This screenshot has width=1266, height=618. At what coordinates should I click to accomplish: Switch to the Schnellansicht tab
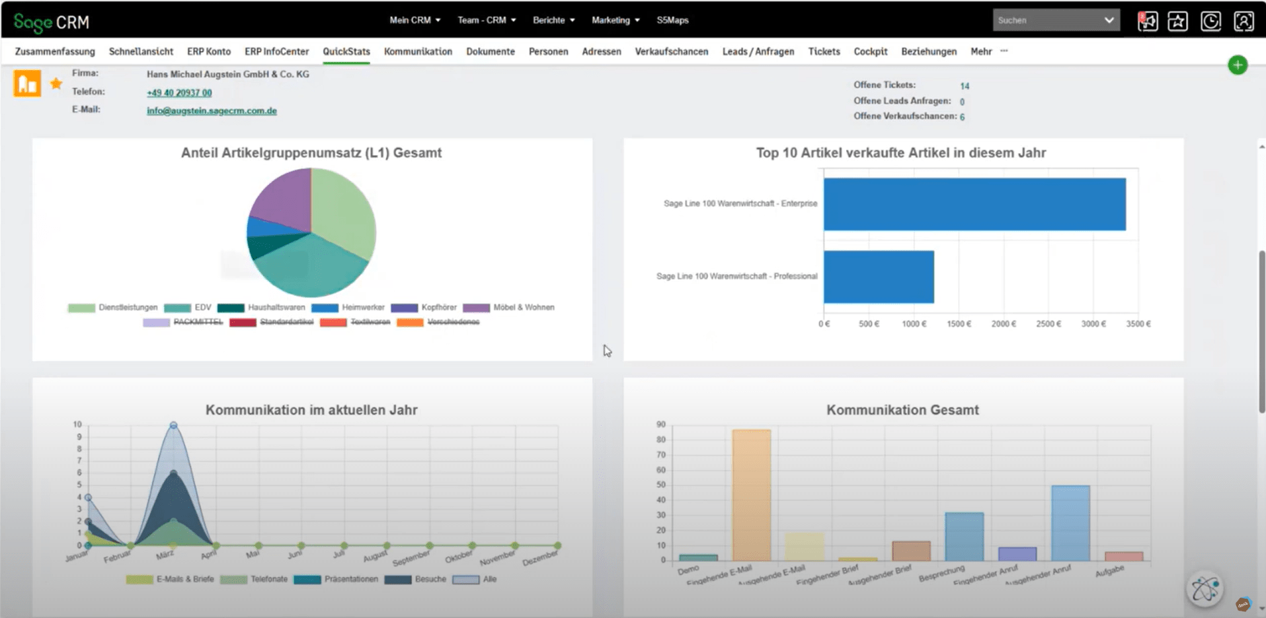pos(141,51)
